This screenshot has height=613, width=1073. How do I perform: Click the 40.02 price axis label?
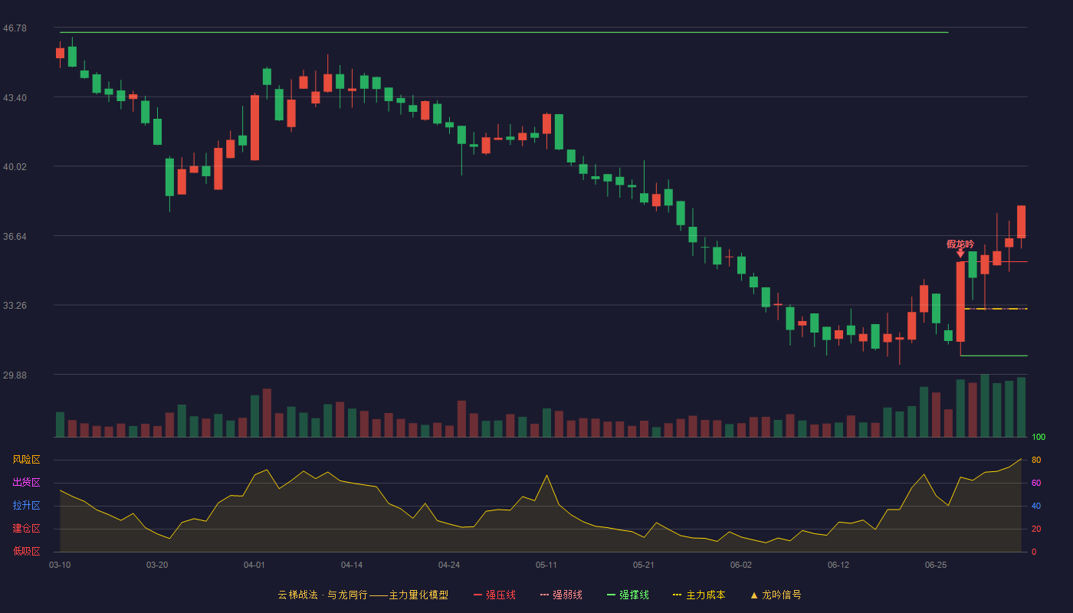(15, 167)
